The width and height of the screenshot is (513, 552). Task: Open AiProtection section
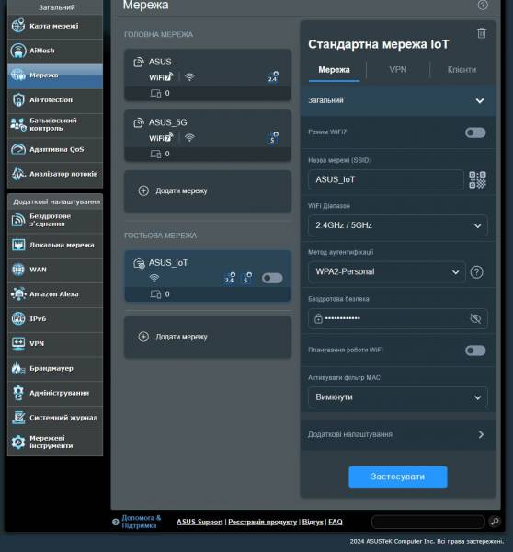tap(55, 99)
